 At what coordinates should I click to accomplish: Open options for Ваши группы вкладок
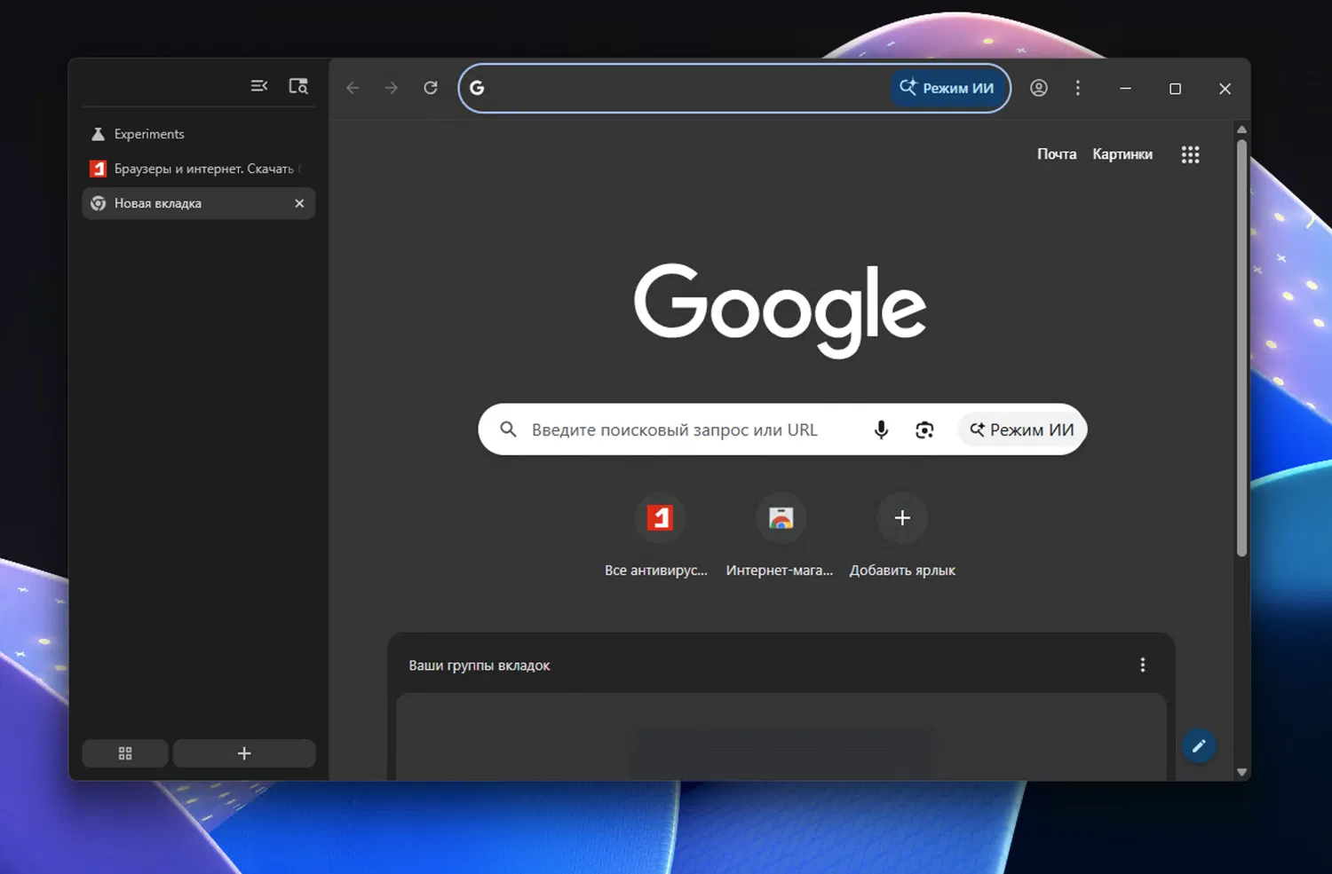point(1143,665)
